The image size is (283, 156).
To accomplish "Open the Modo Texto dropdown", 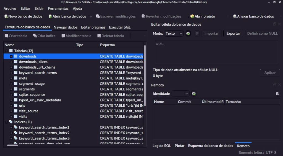I will click(x=174, y=34).
